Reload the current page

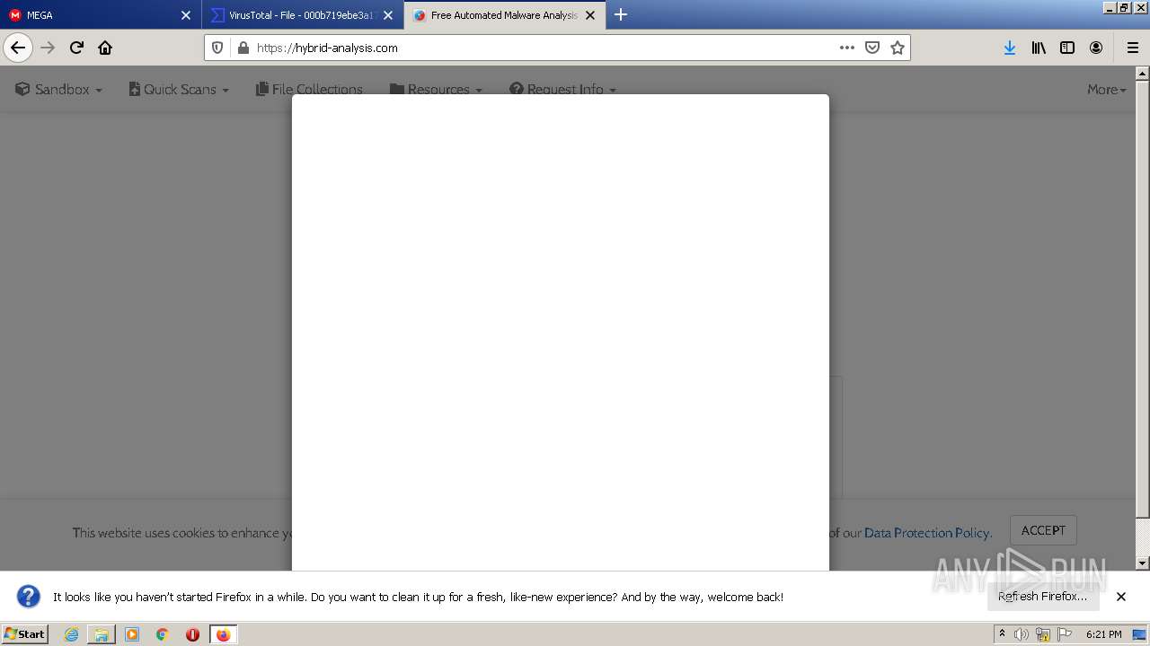point(76,48)
